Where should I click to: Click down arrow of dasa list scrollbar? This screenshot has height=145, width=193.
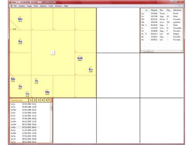pyautogui.click(x=51, y=142)
